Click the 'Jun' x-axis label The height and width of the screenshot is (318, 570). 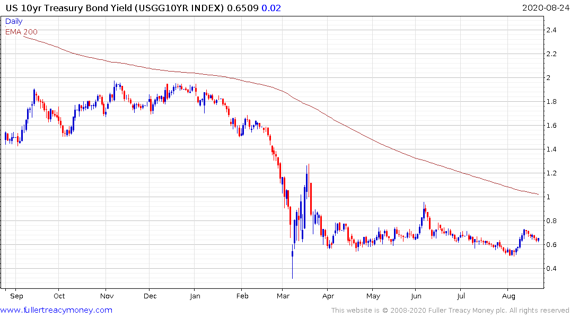pos(416,296)
